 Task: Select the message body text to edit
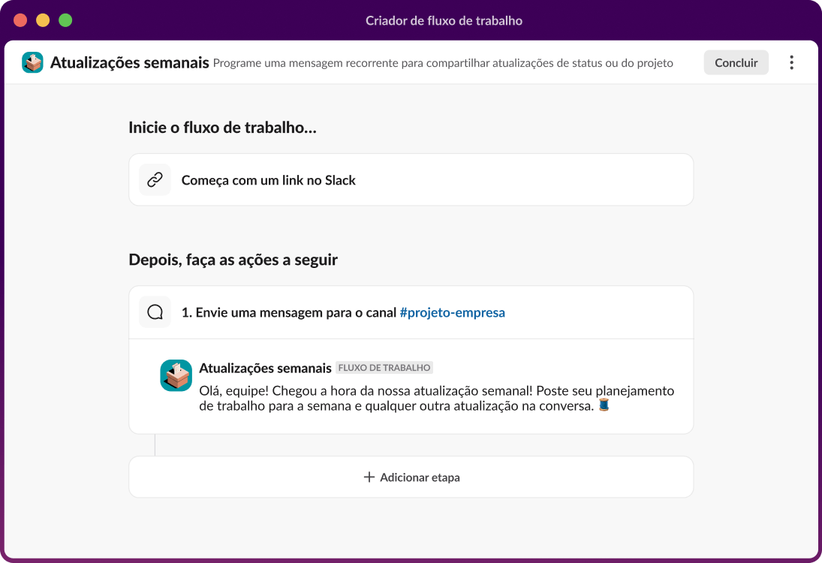point(435,397)
